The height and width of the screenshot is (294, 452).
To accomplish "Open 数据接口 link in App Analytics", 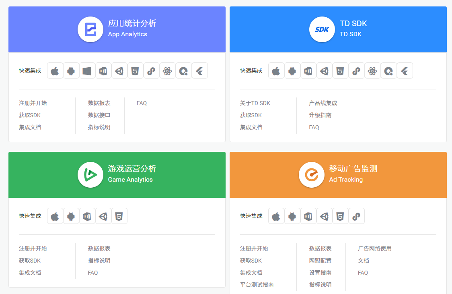I will point(99,115).
